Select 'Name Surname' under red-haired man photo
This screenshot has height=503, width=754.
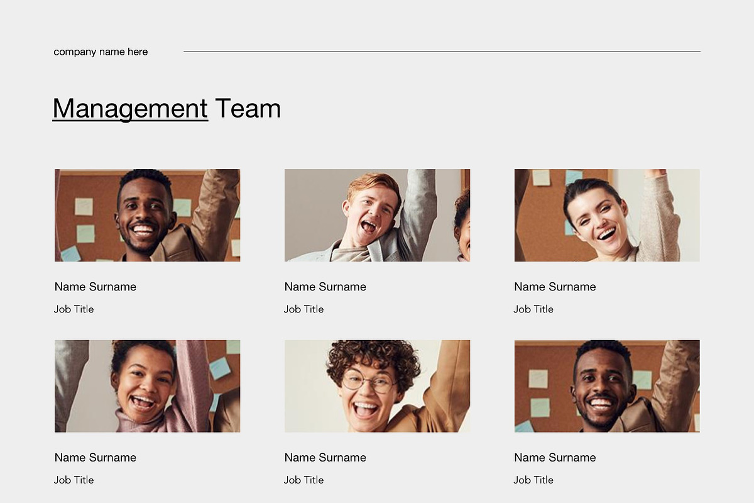(x=325, y=287)
